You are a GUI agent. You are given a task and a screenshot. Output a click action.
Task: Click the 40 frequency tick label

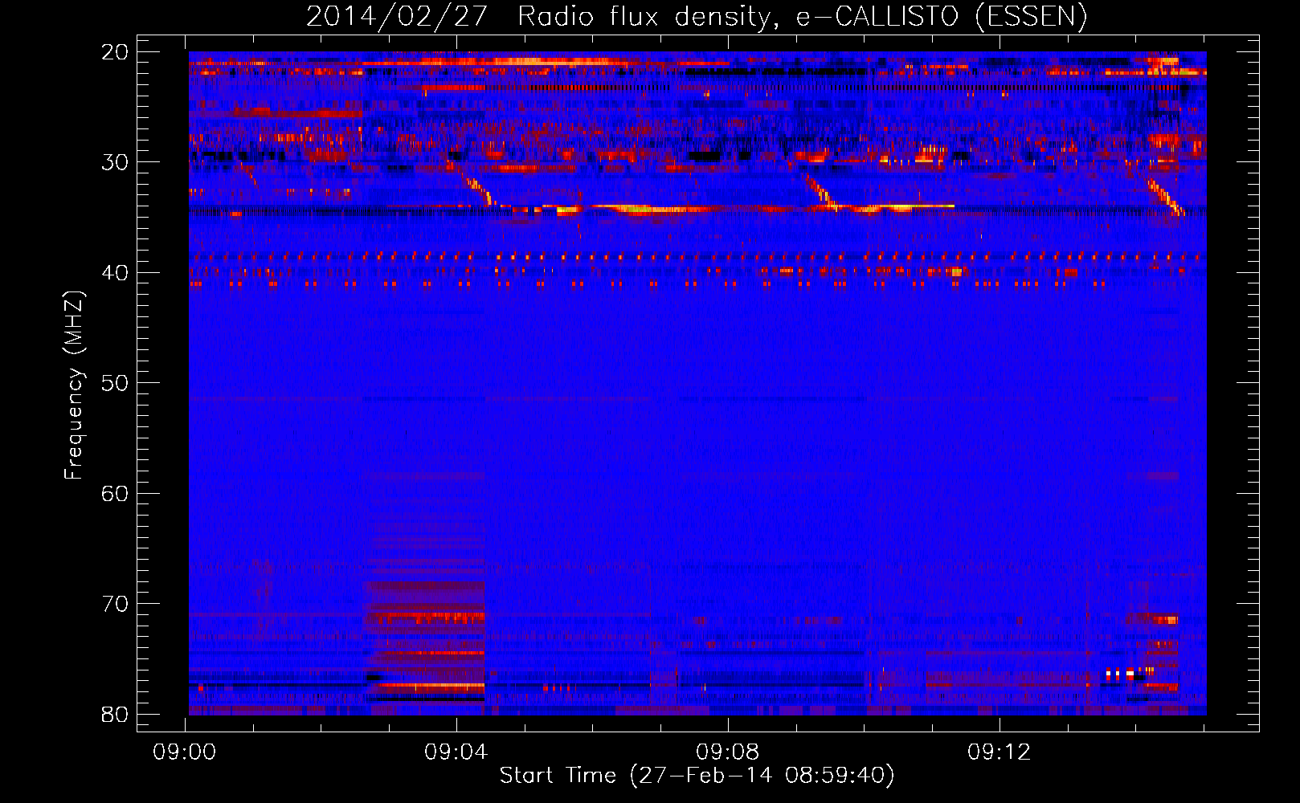tap(115, 273)
